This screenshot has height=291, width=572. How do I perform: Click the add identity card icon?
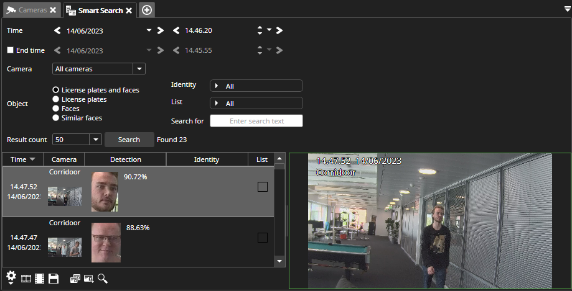(x=88, y=279)
